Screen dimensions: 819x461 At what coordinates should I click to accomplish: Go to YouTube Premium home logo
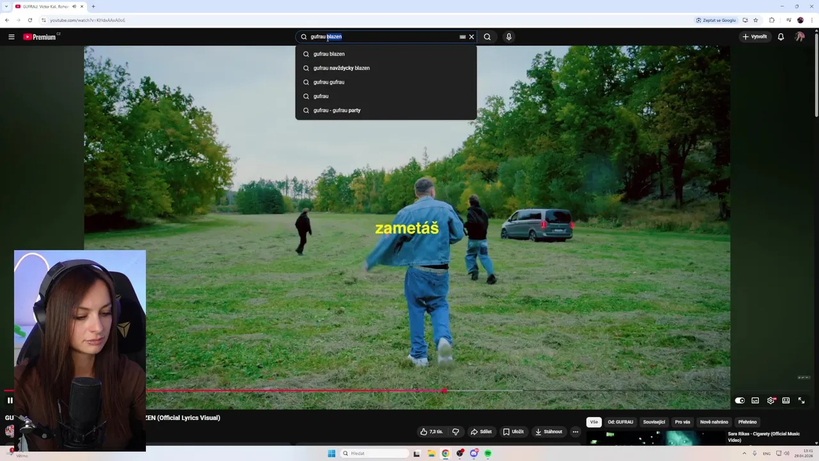point(40,36)
